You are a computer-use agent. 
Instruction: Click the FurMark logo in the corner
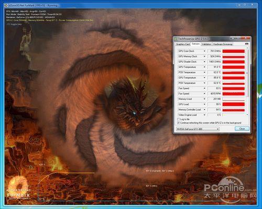18,188
